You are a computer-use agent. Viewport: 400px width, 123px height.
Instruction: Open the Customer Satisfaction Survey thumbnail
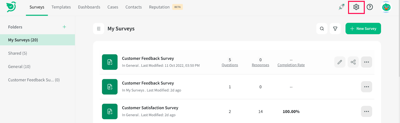pyautogui.click(x=110, y=112)
